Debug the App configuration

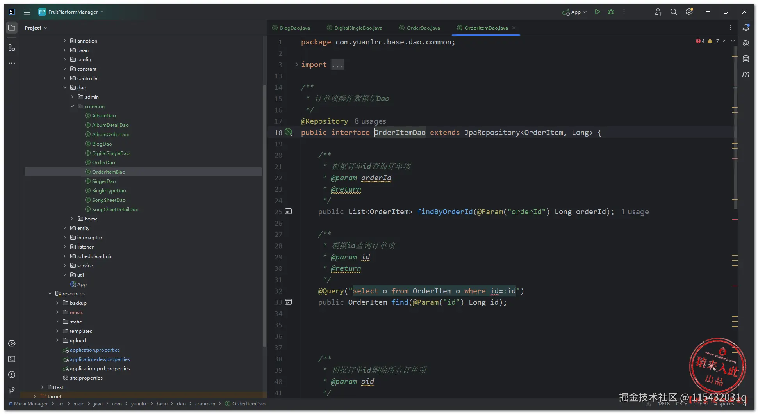click(x=611, y=12)
